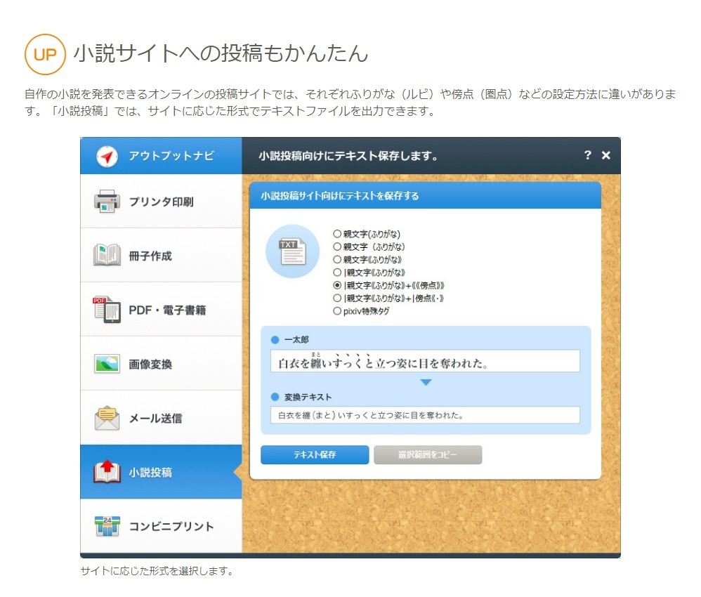Select |親文字《ふりがな》+《《傍点》》 radio option
This screenshot has height=597, width=701.
(389, 285)
